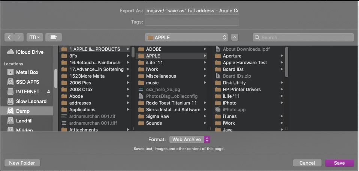Click the Cancel button
The image size is (359, 171).
click(x=307, y=163)
